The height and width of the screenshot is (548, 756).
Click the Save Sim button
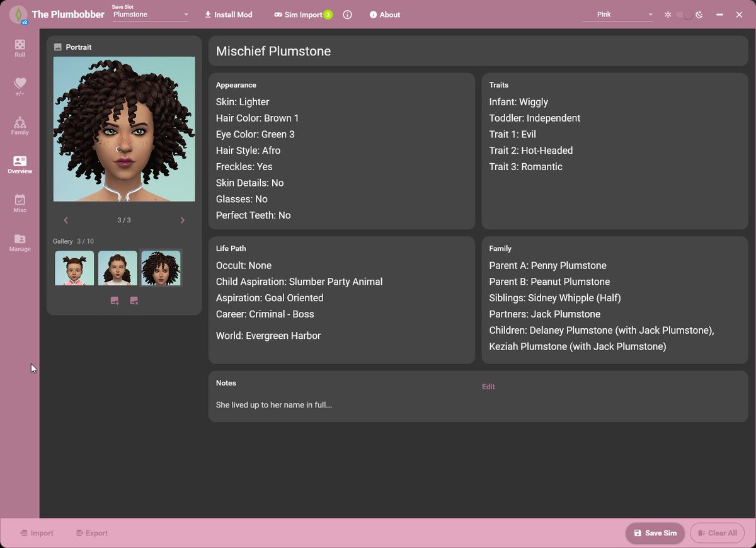[655, 533]
